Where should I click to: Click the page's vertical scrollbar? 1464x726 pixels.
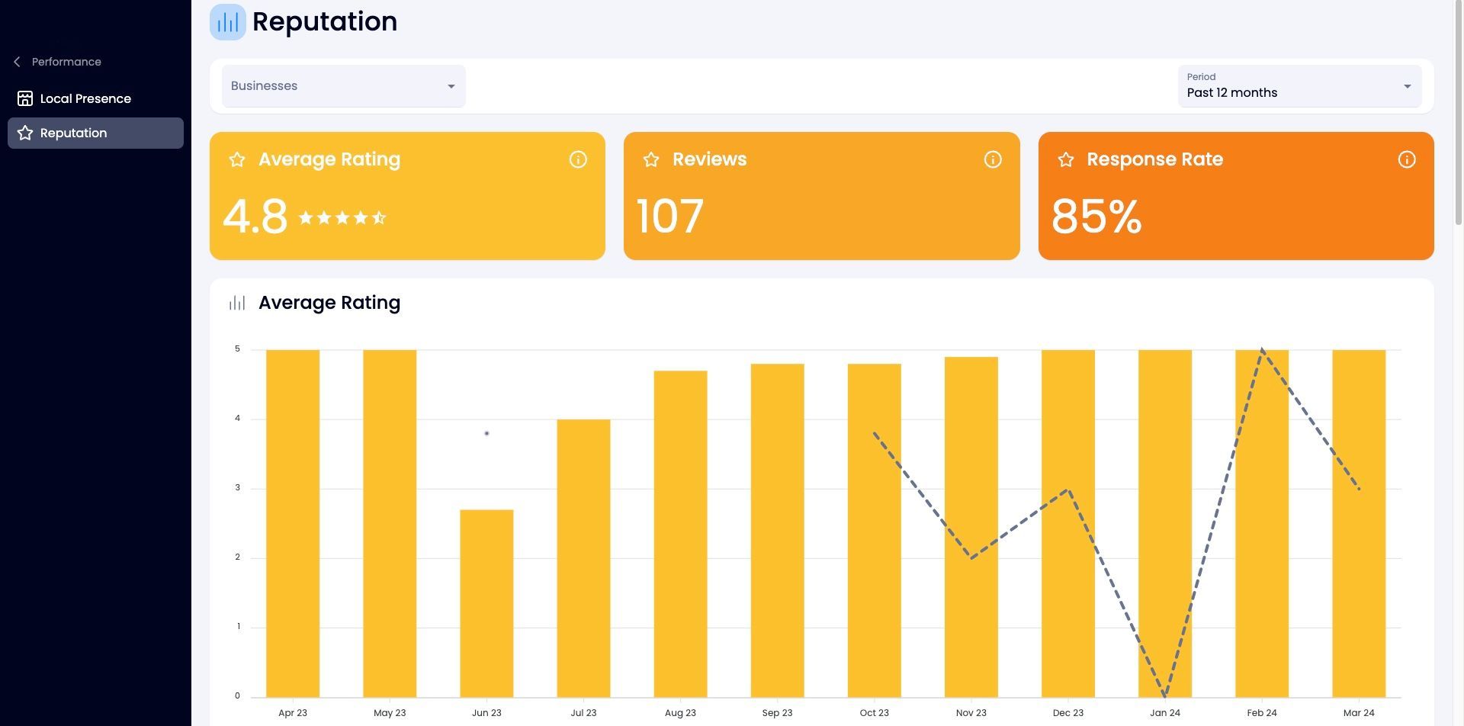[1459, 114]
